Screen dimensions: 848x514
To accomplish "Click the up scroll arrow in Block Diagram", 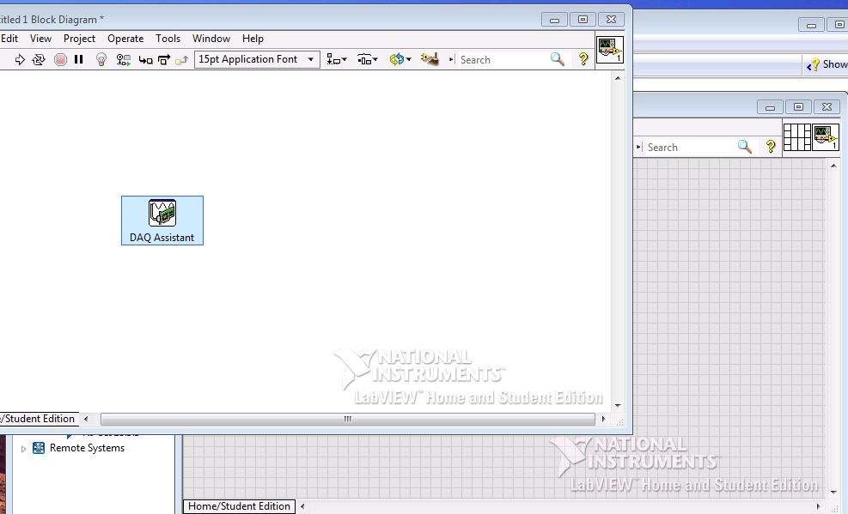I will tap(618, 78).
